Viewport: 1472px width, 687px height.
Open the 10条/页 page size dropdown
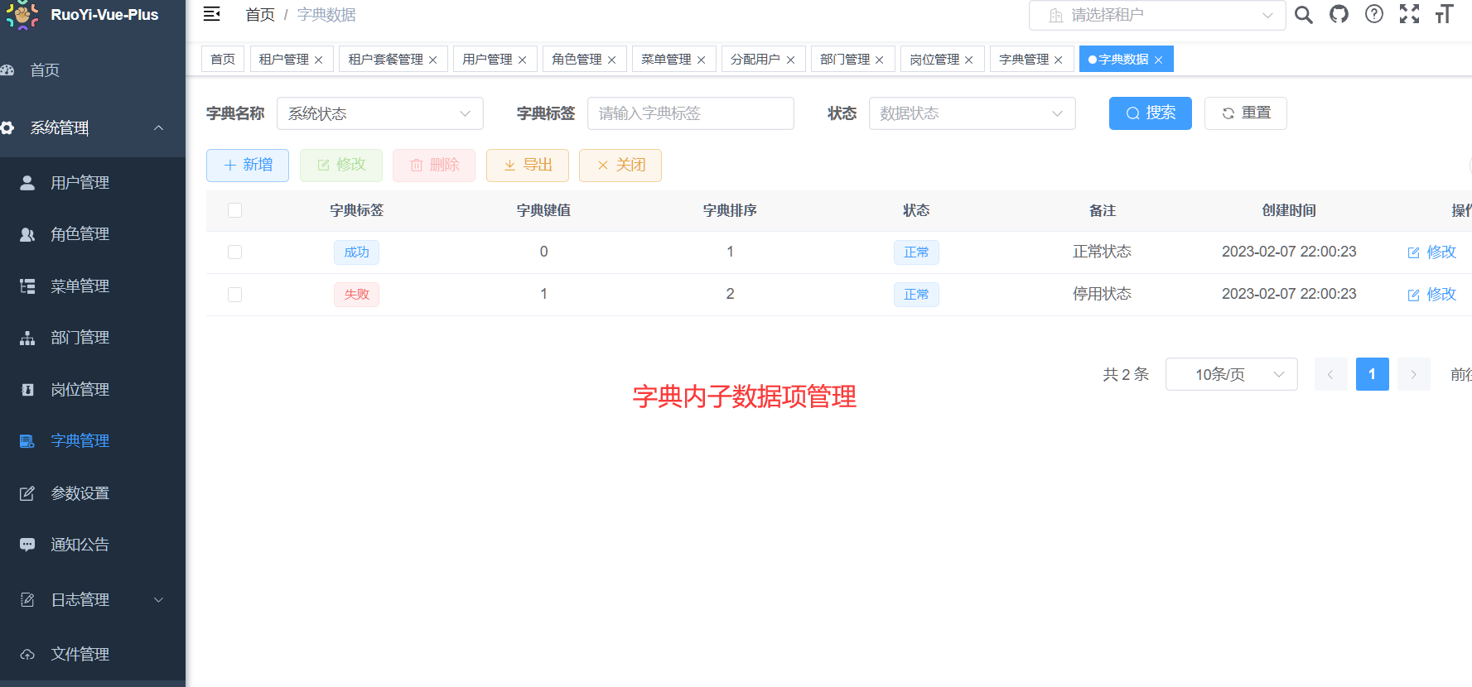[1231, 374]
